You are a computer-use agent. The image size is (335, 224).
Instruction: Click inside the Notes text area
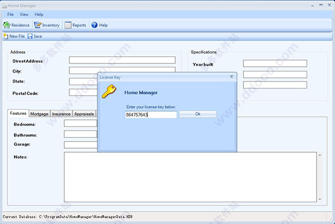coord(190,177)
